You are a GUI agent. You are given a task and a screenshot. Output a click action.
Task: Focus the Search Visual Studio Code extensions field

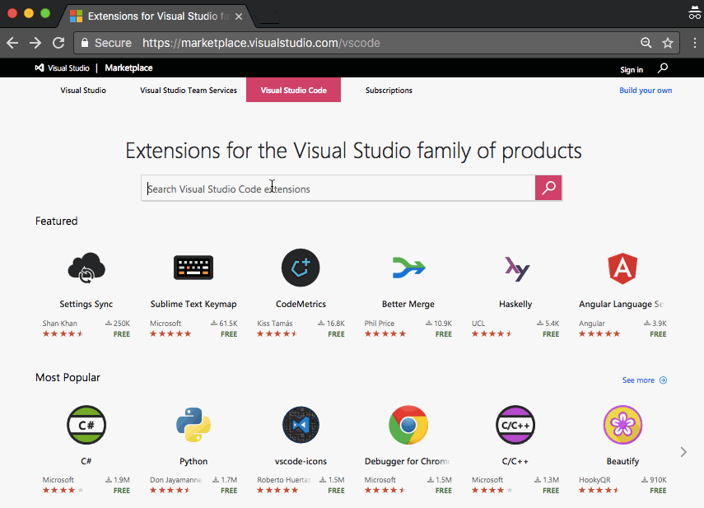(x=338, y=188)
